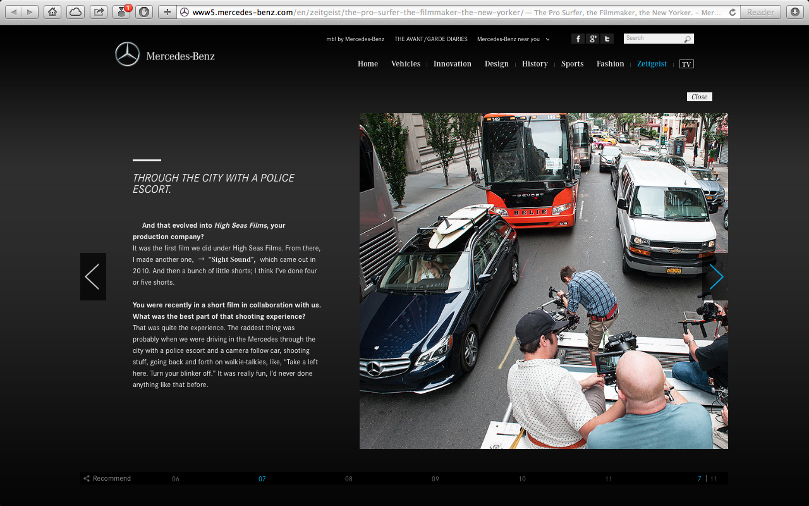The image size is (809, 506).
Task: Jump to slide 08 in the pager
Action: click(x=349, y=479)
